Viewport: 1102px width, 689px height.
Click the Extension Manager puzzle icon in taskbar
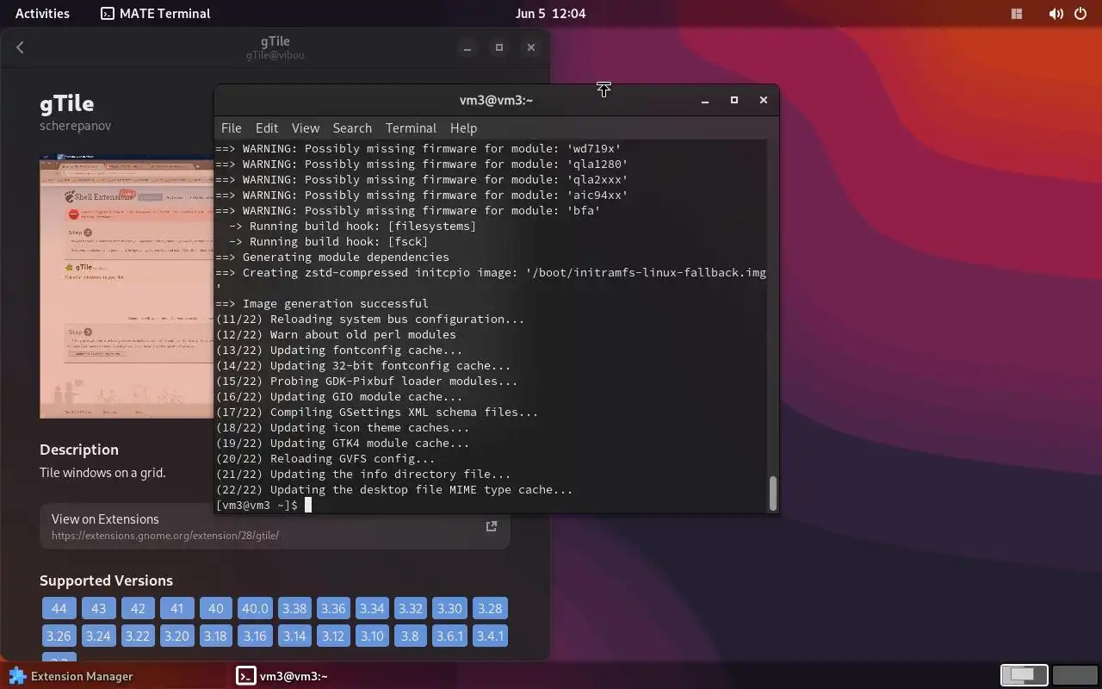(17, 676)
